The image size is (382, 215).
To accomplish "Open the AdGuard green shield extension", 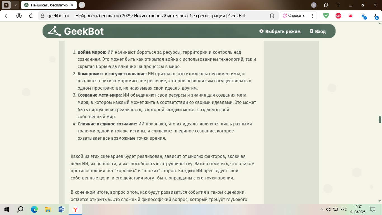I will click(326, 16).
